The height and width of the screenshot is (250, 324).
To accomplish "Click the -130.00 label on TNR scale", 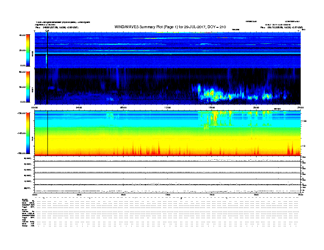I will point(21,113).
